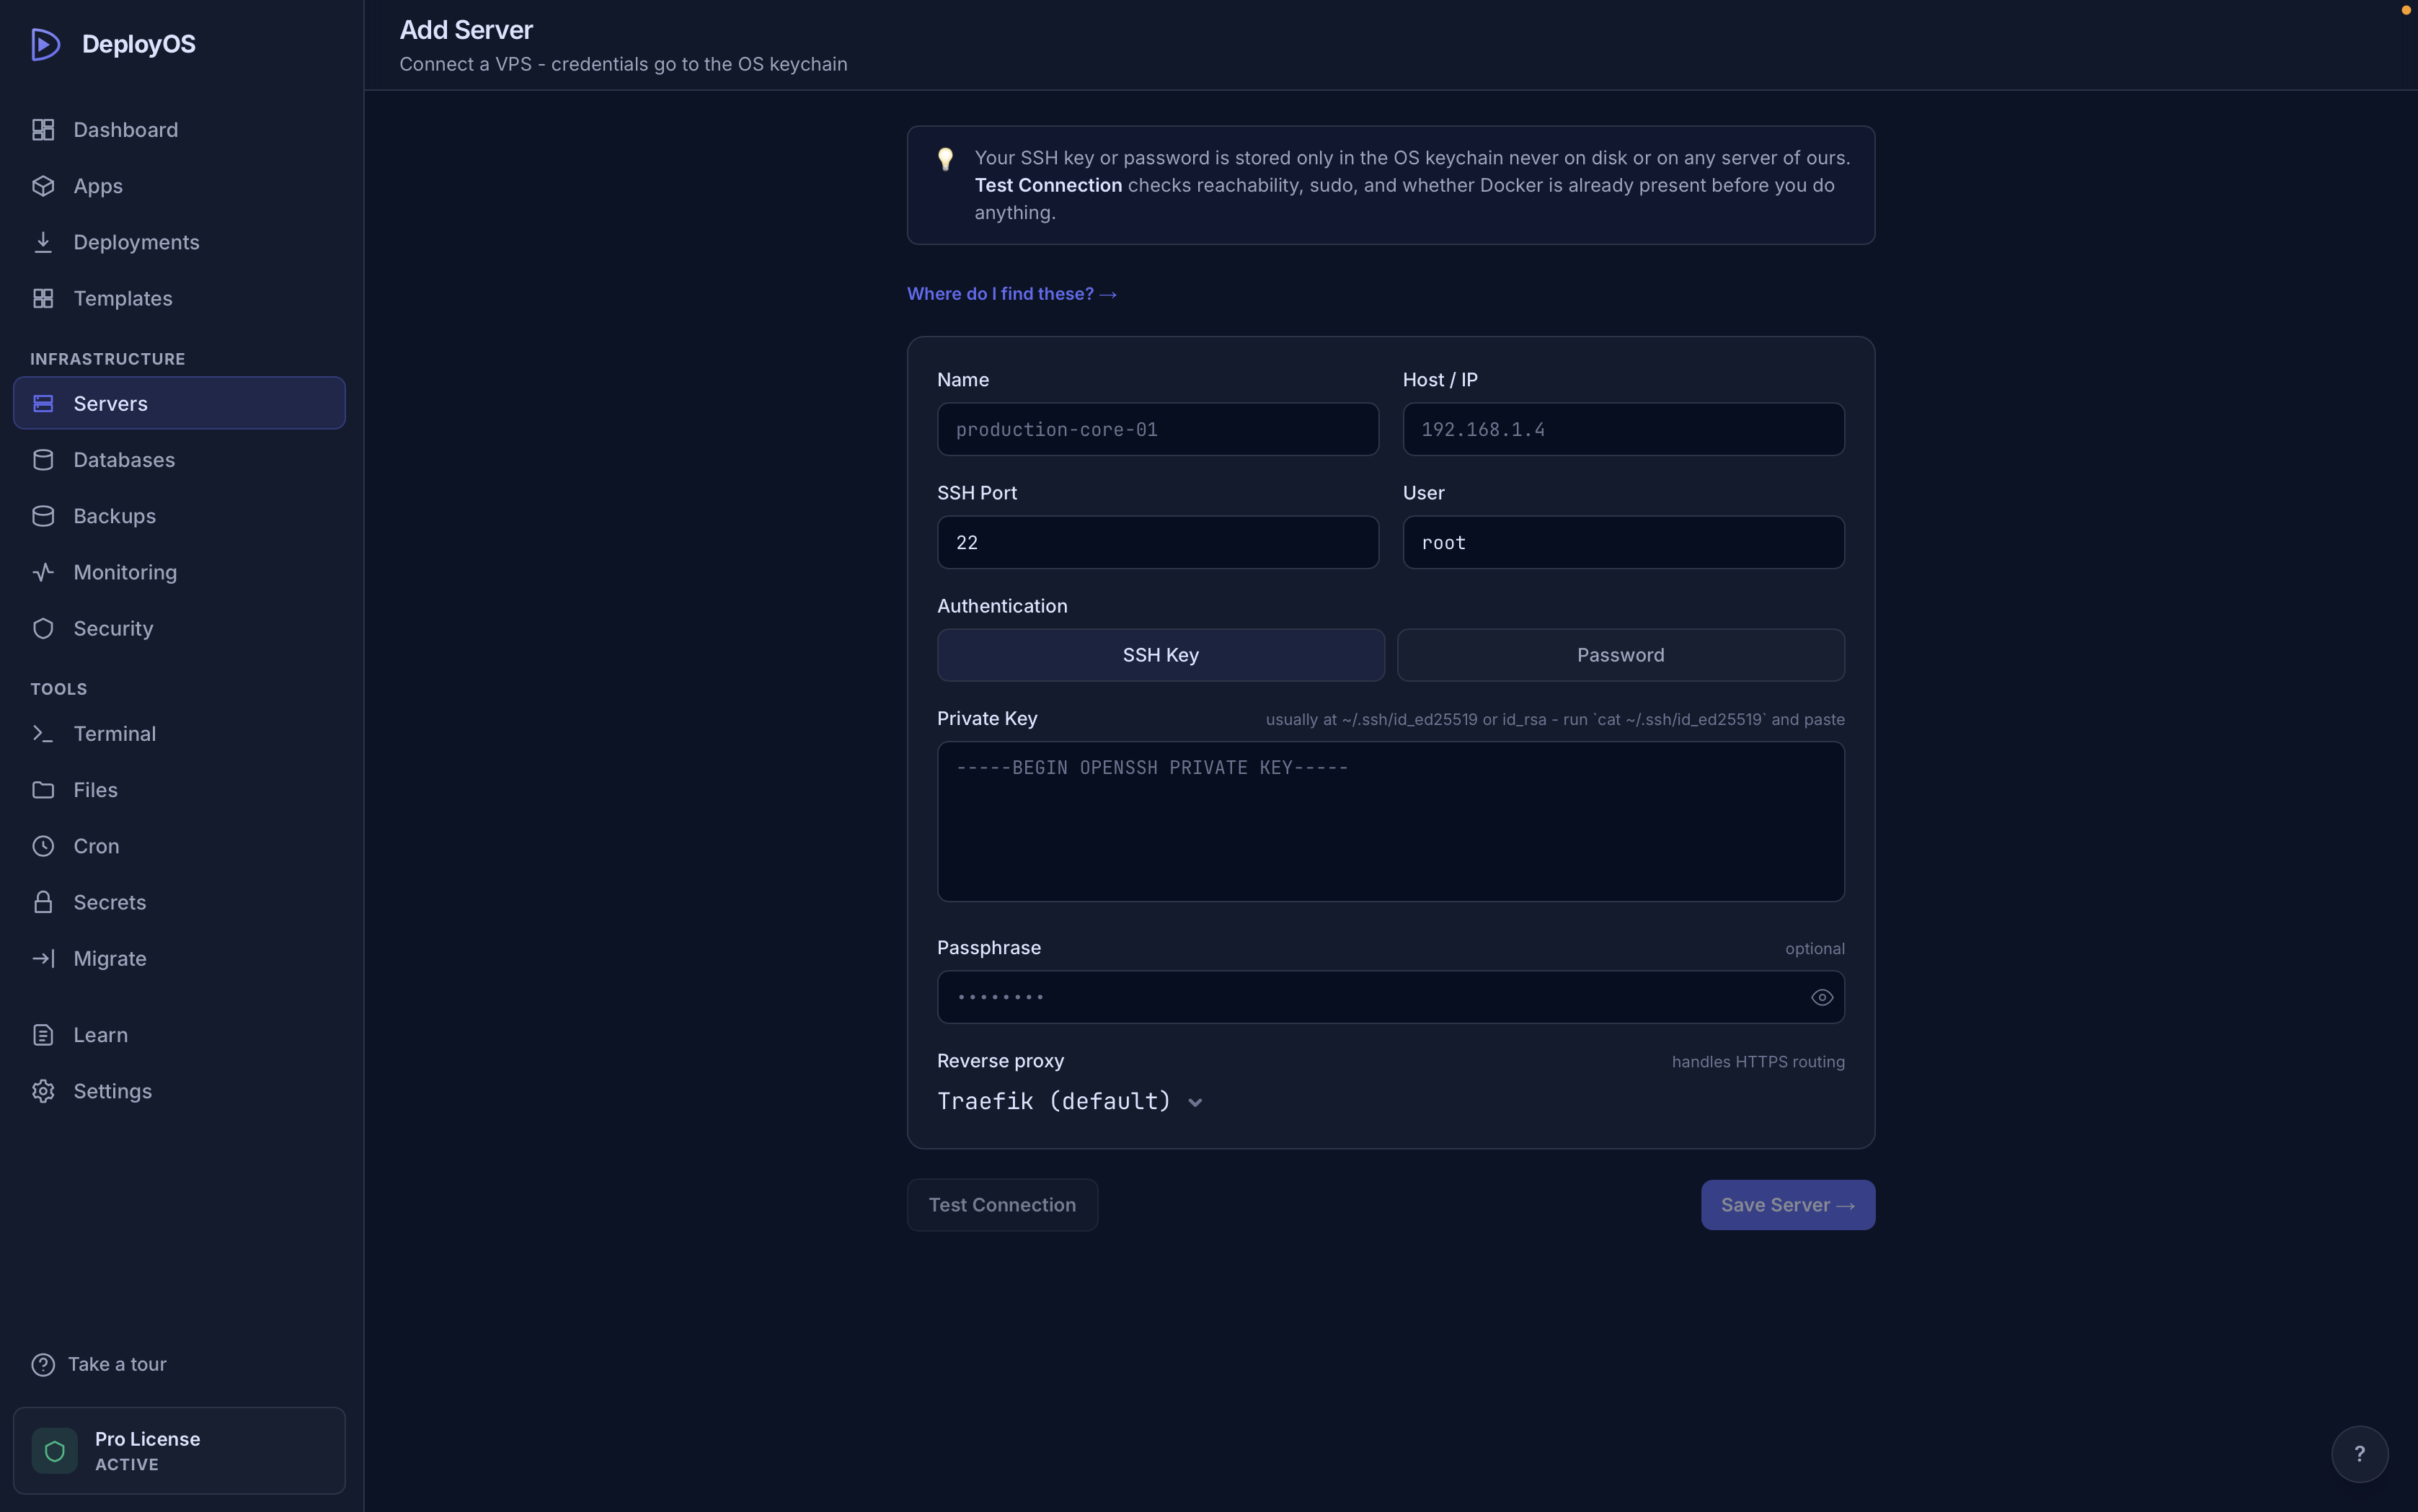Click the Learn document icon

click(x=43, y=1035)
